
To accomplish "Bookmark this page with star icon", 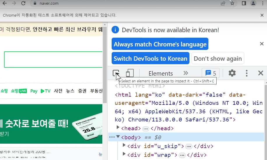I will pos(232,3).
